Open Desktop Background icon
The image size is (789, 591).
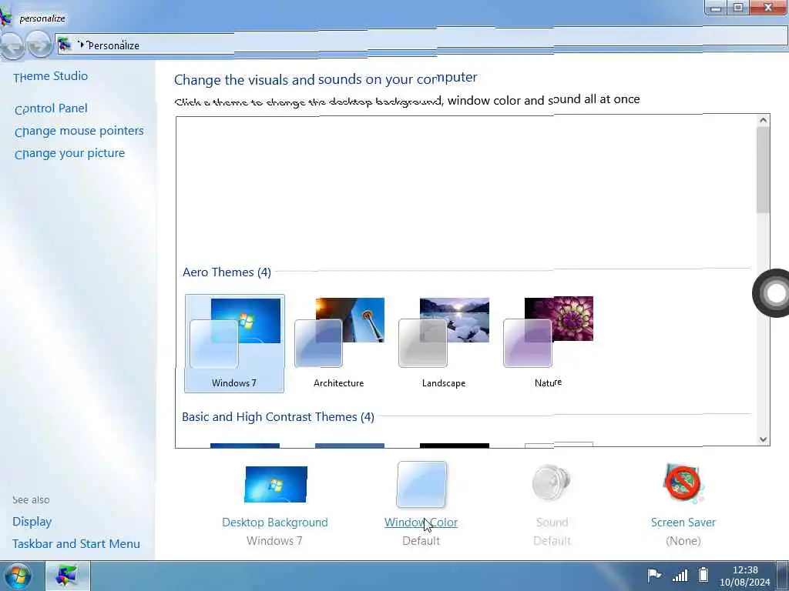(x=276, y=485)
